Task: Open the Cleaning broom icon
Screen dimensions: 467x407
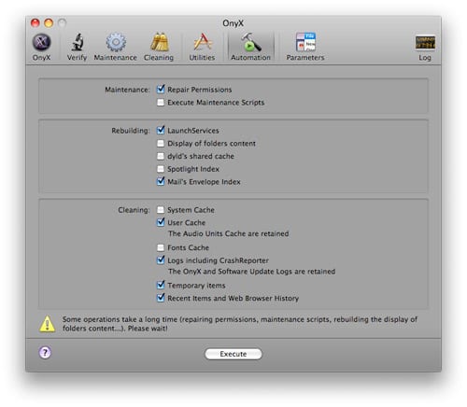Action: click(x=159, y=42)
